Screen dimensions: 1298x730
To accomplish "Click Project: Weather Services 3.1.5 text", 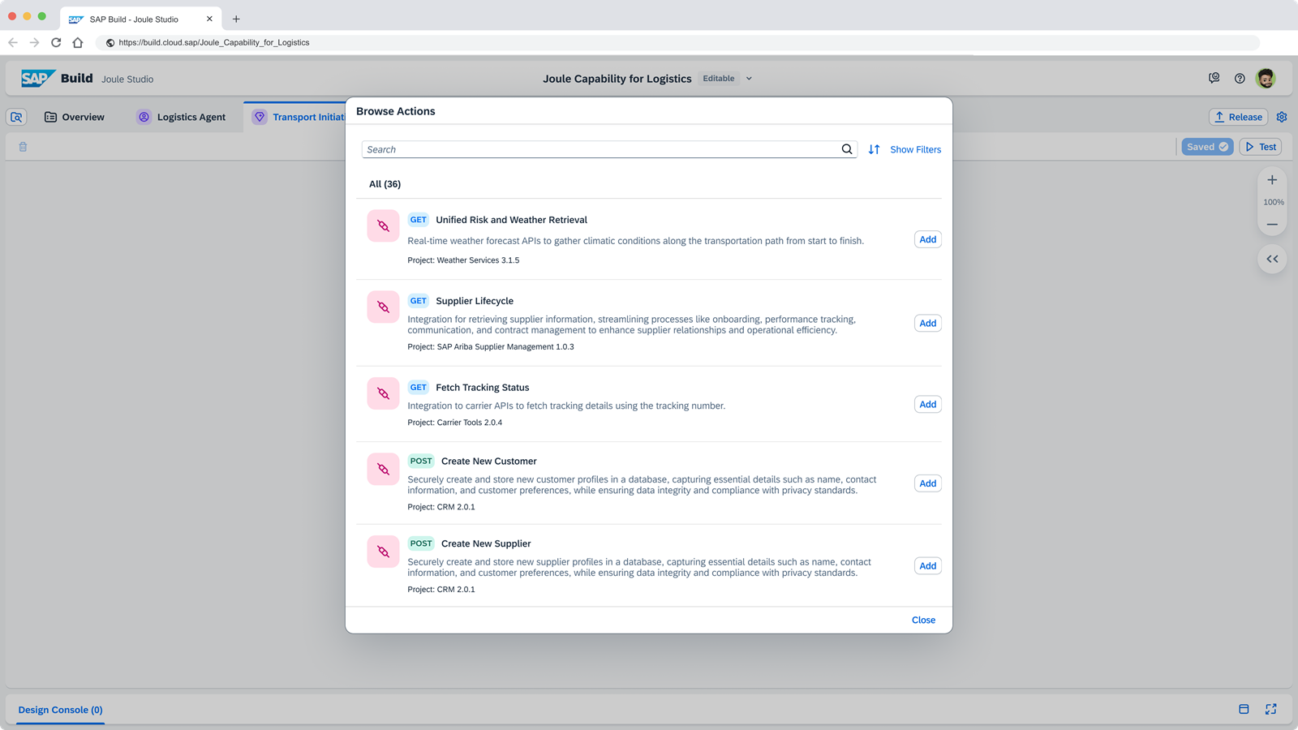I will click(463, 260).
